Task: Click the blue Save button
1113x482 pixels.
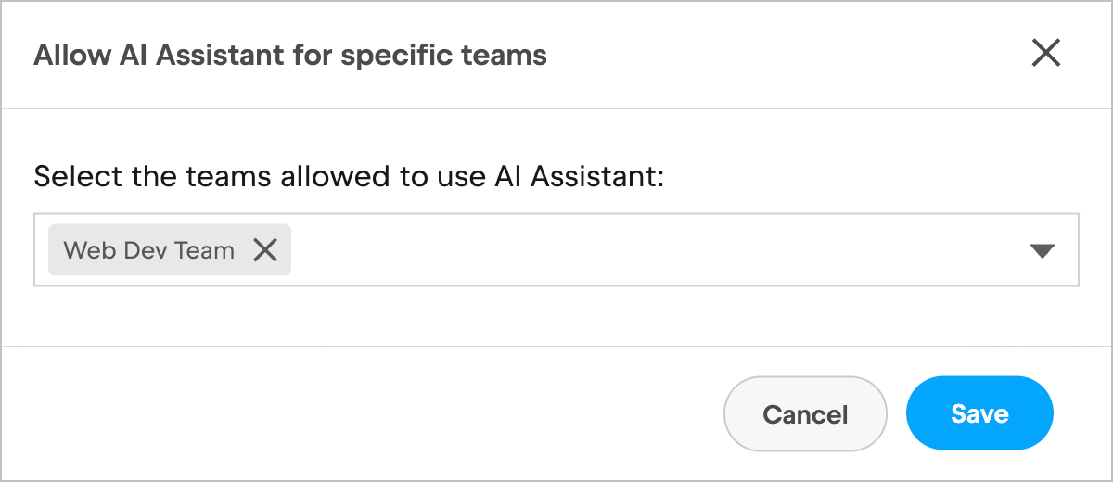Action: pyautogui.click(x=979, y=413)
